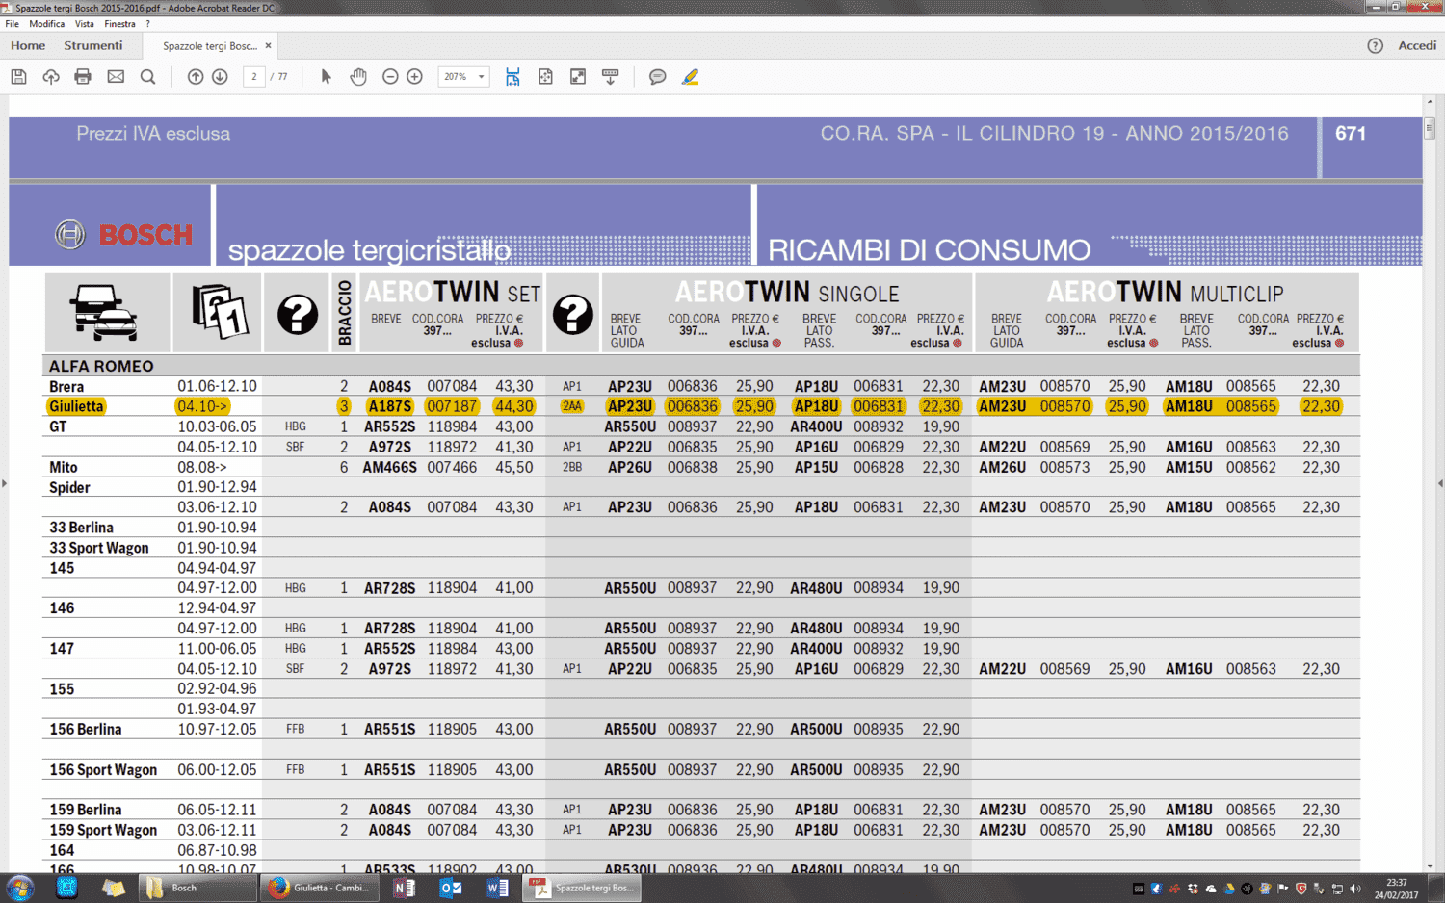The image size is (1445, 903).
Task: Click the fit width scrolling icon
Action: coord(512,77)
